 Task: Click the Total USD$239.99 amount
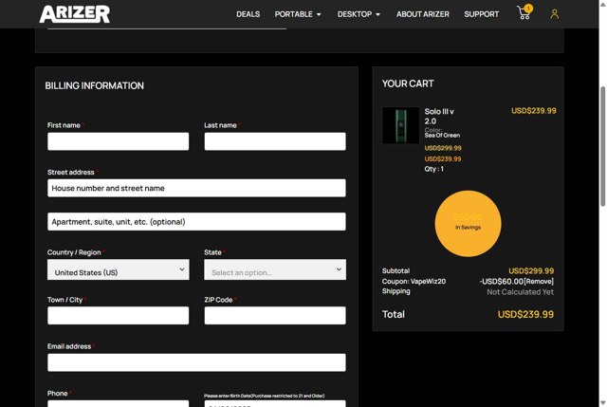point(525,314)
